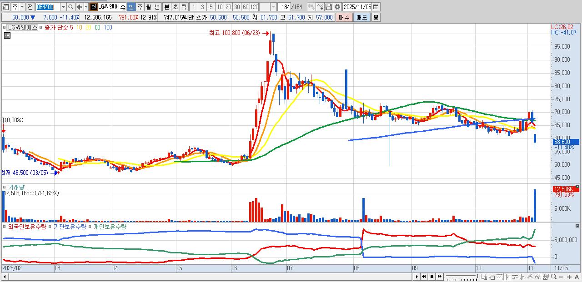Click the rewind button in bottom bar
The height and width of the screenshot is (282, 582).
coord(424,277)
